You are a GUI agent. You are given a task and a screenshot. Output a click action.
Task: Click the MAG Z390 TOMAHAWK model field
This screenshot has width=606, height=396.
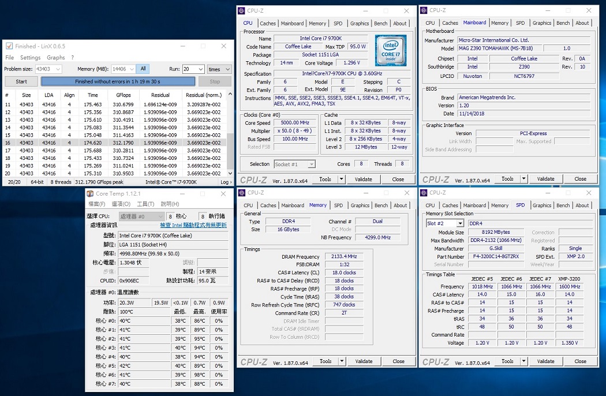coord(499,48)
